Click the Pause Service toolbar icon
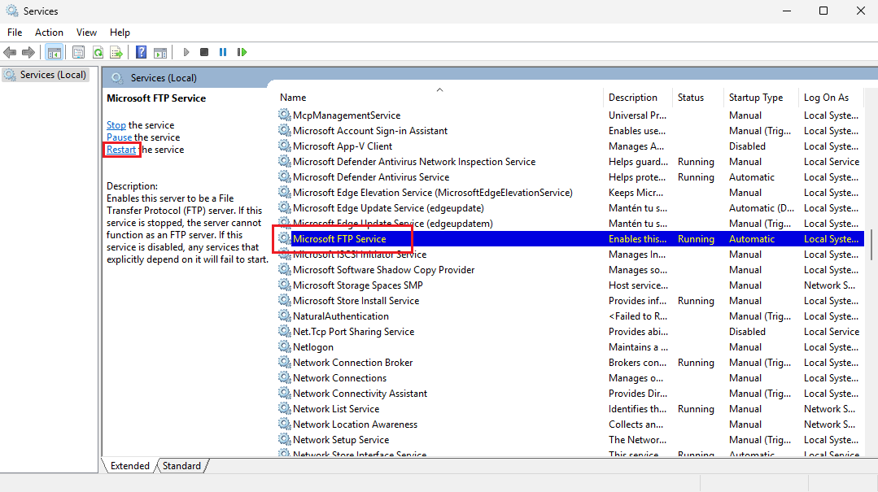878x492 pixels. [x=223, y=52]
